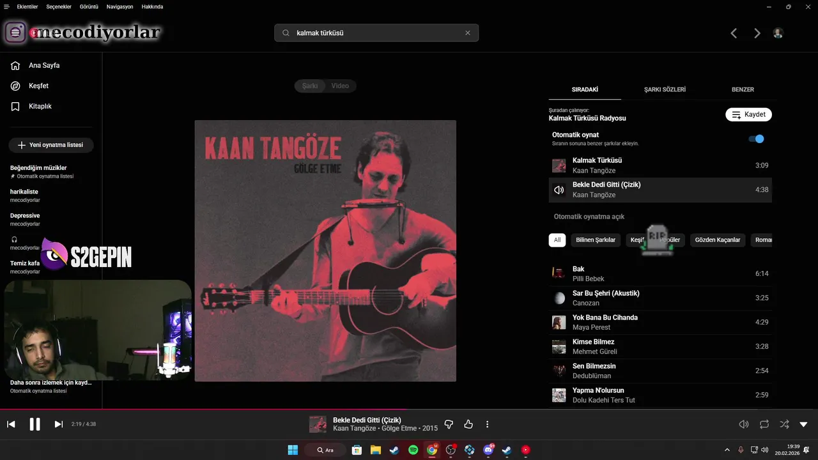Image resolution: width=818 pixels, height=460 pixels.
Task: Like the song with thumbs up
Action: click(468, 424)
